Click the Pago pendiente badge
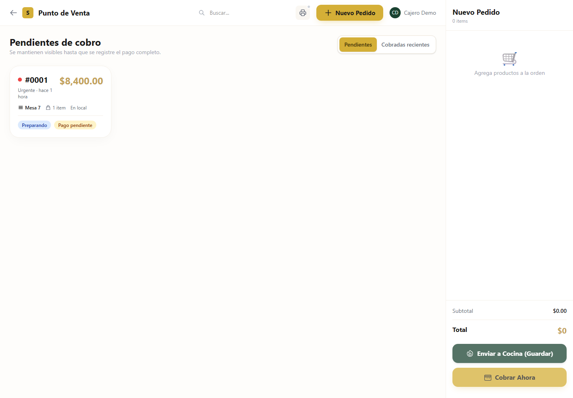 (x=75, y=125)
